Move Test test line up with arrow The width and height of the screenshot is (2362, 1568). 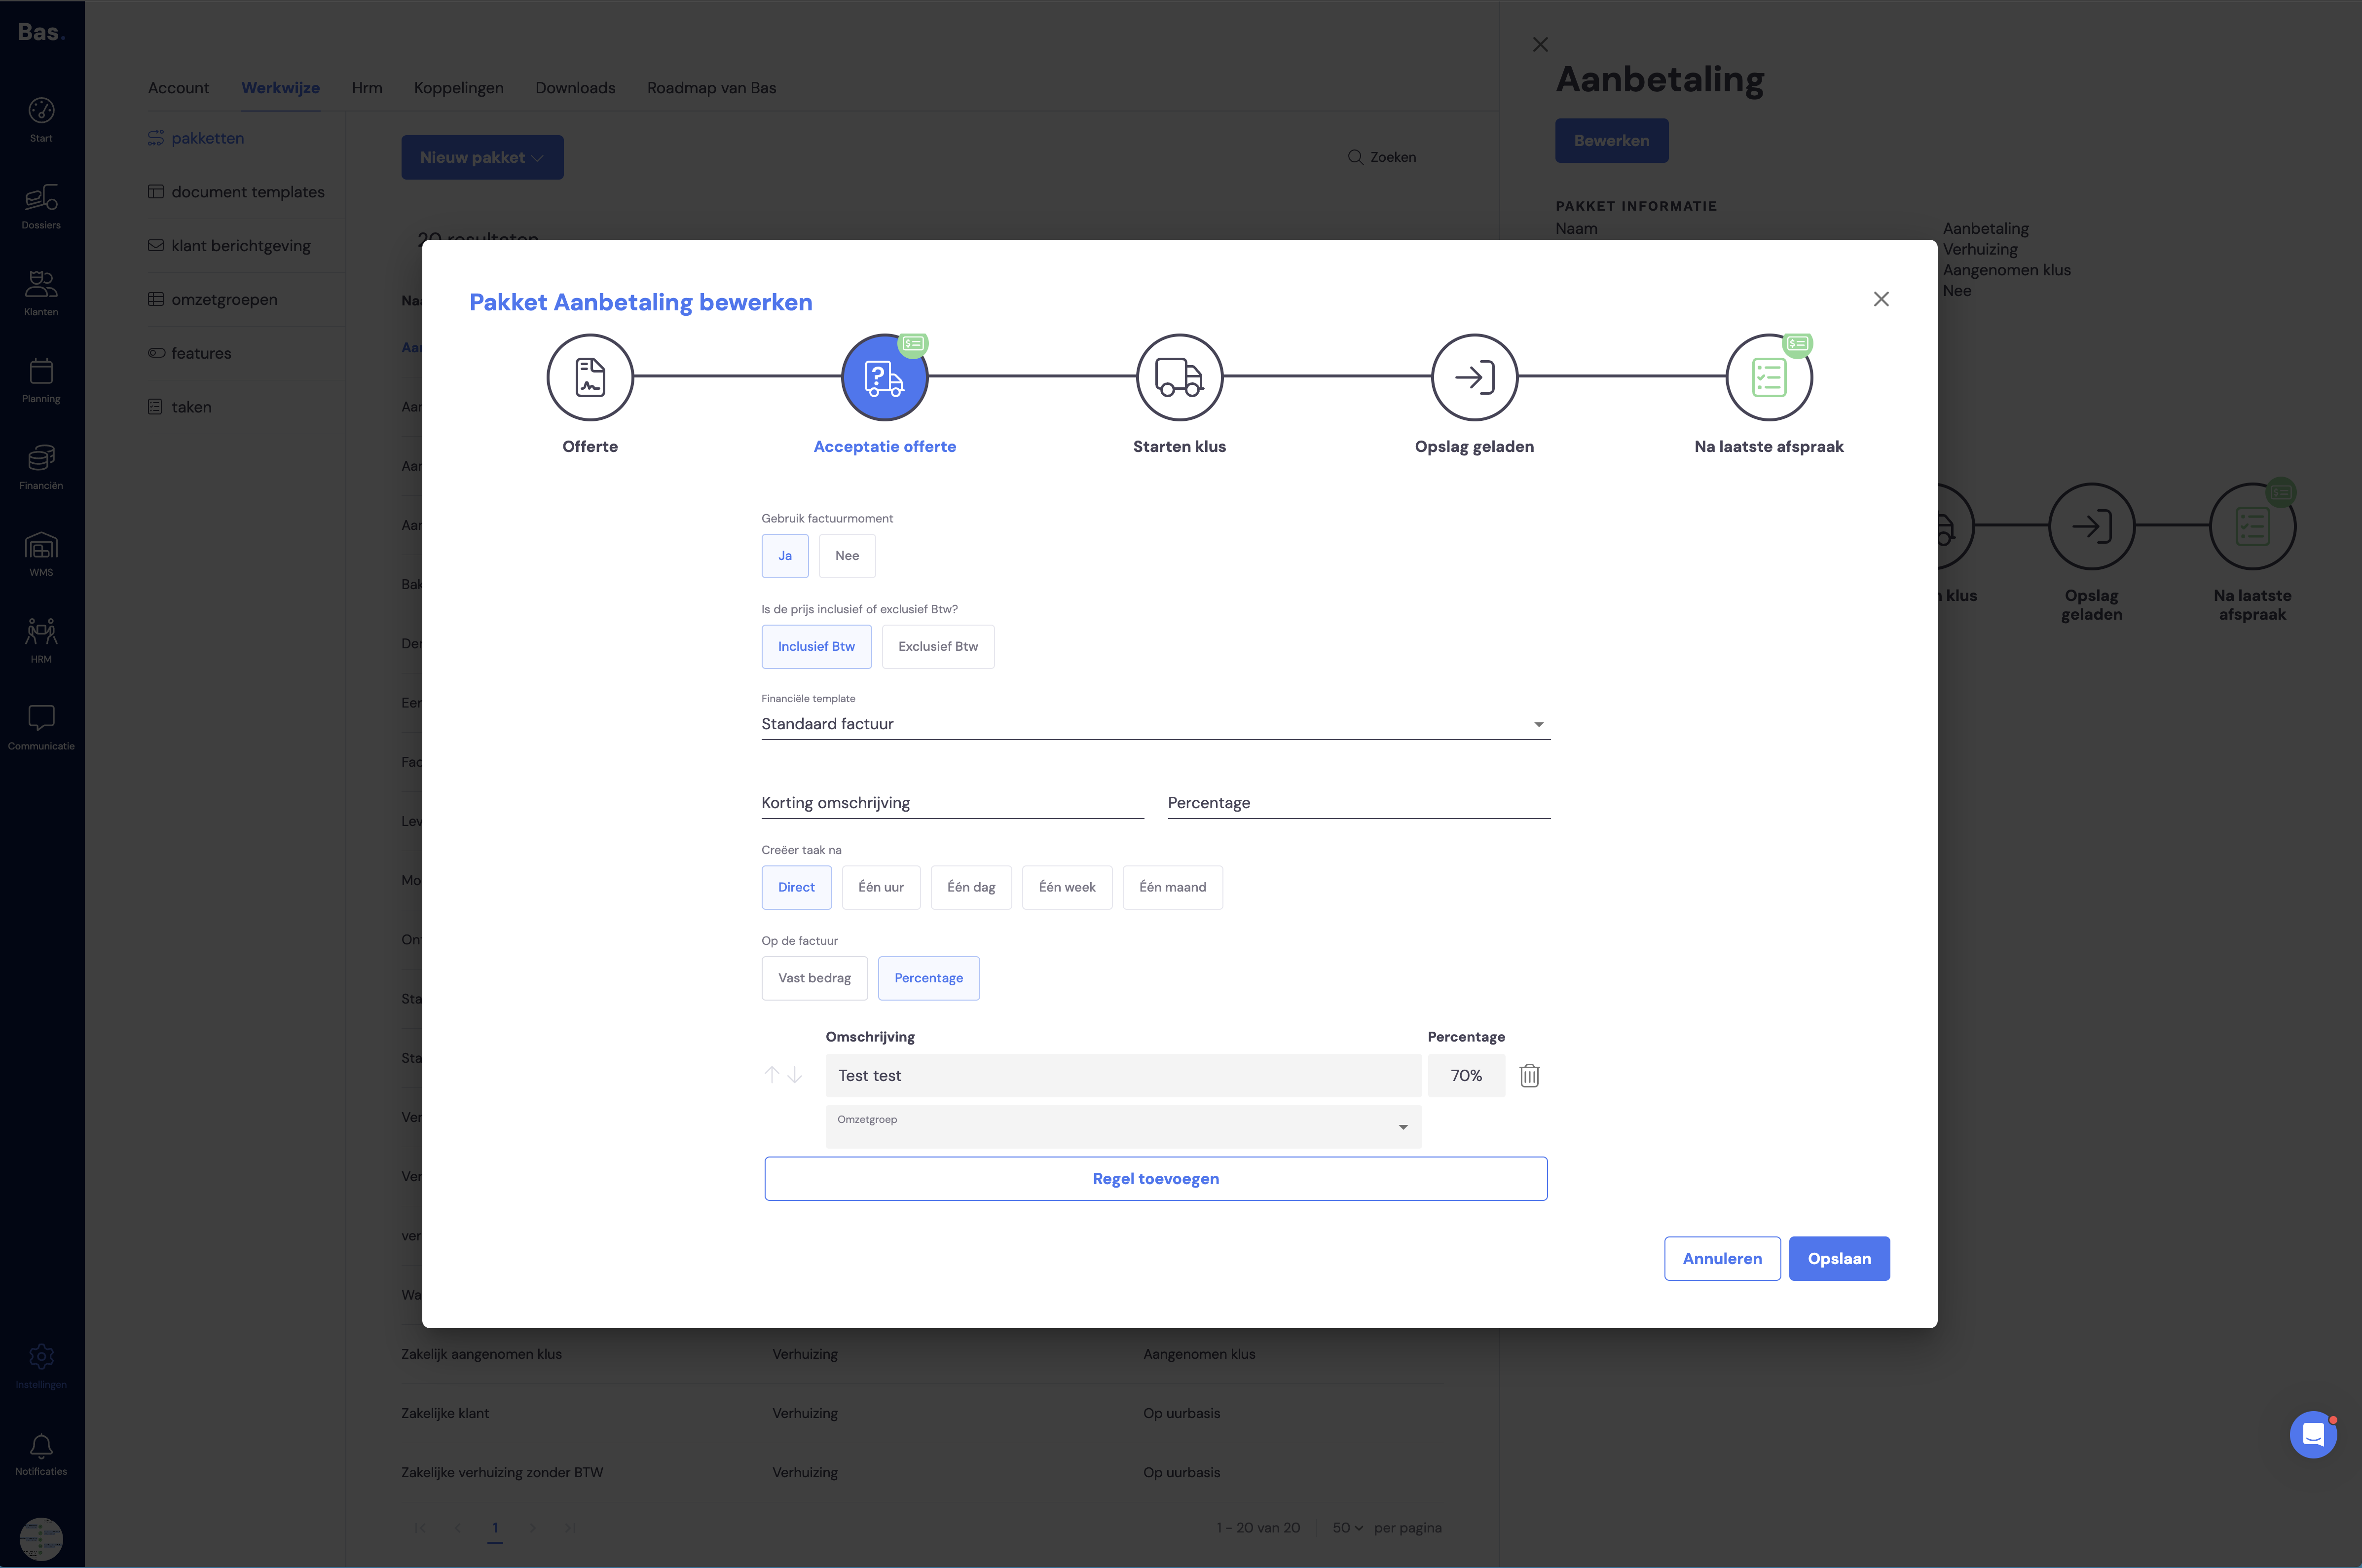772,1075
